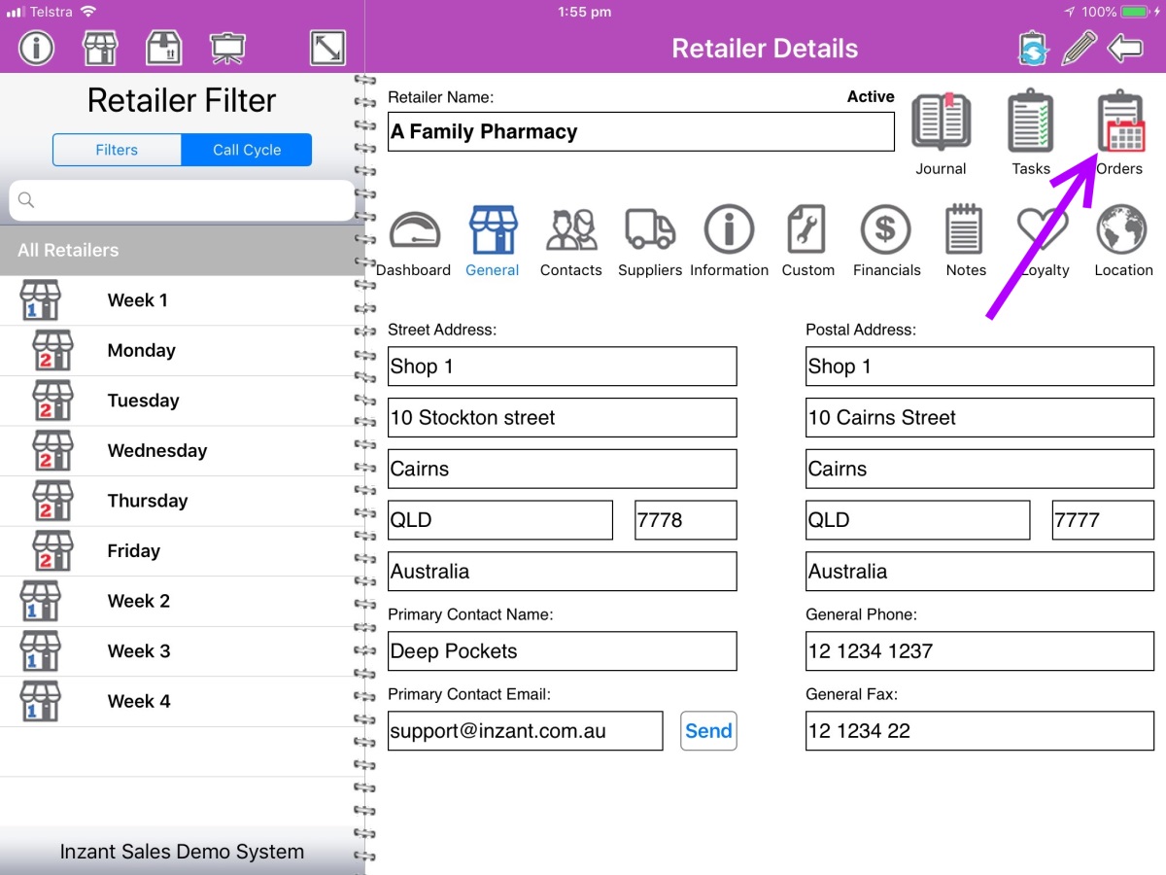Expand the Week 2 call cycle
The image size is (1166, 875).
tap(138, 601)
